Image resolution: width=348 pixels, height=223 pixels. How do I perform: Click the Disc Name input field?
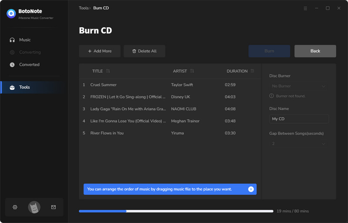pyautogui.click(x=299, y=119)
